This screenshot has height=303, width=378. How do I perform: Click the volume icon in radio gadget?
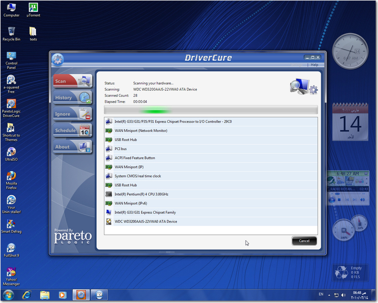click(x=362, y=200)
